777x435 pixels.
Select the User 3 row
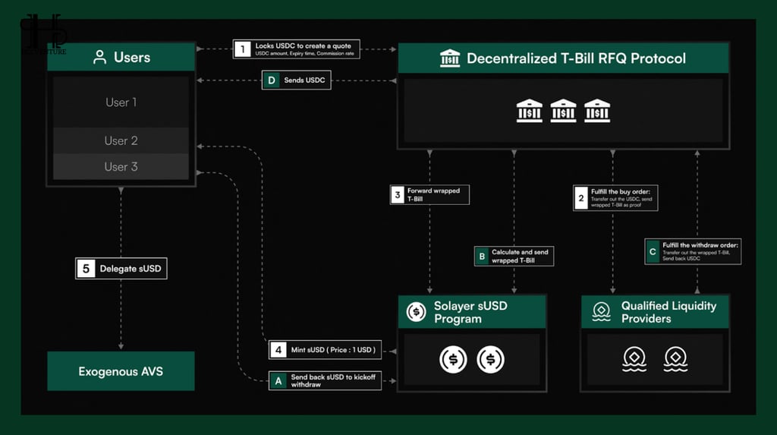(121, 167)
